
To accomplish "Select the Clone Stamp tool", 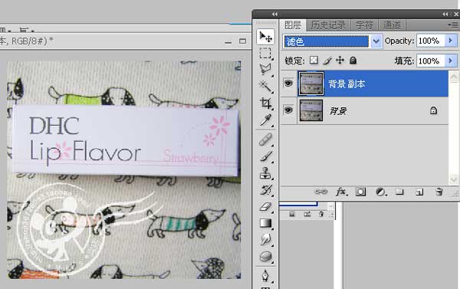I will point(265,172).
